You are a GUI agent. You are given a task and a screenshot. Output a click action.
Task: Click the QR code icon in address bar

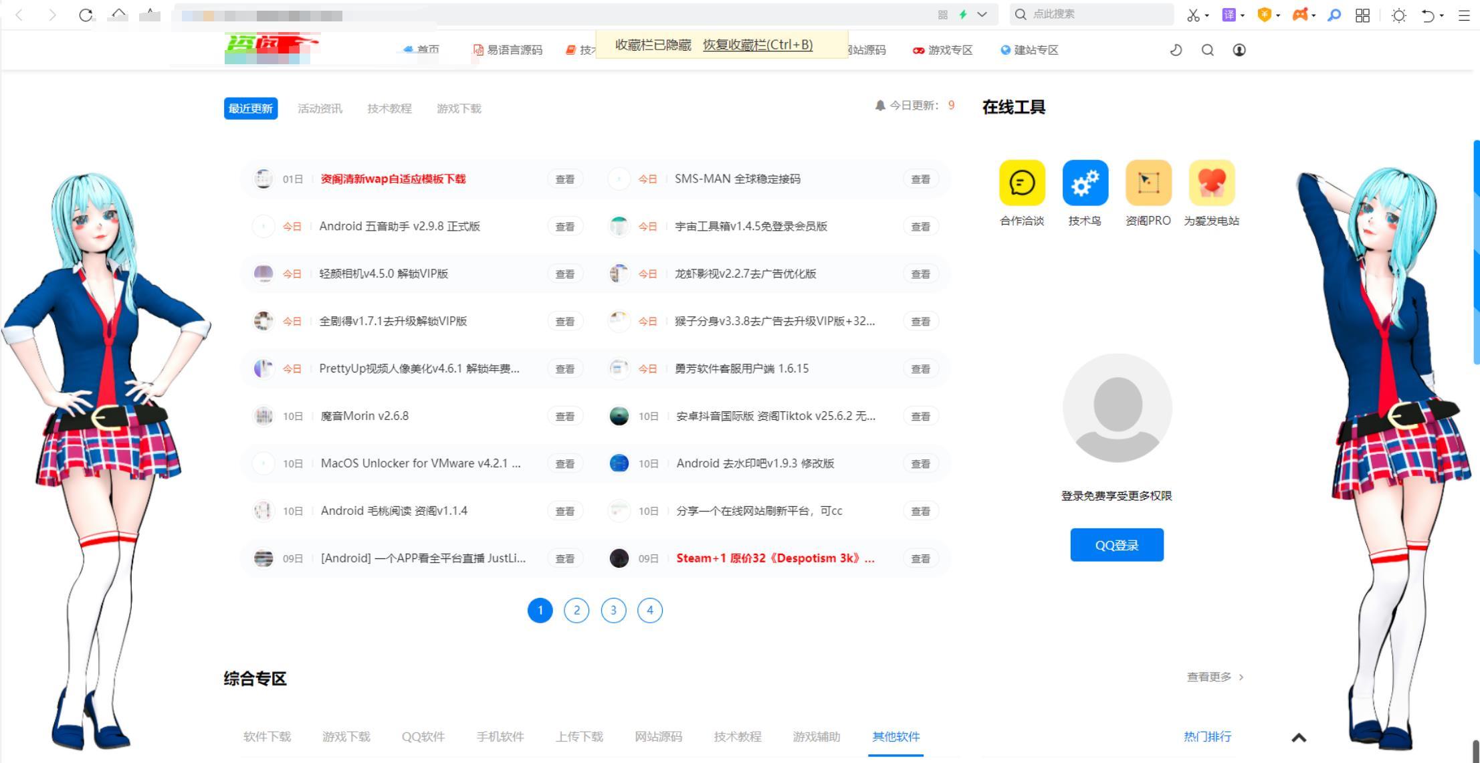click(x=943, y=14)
